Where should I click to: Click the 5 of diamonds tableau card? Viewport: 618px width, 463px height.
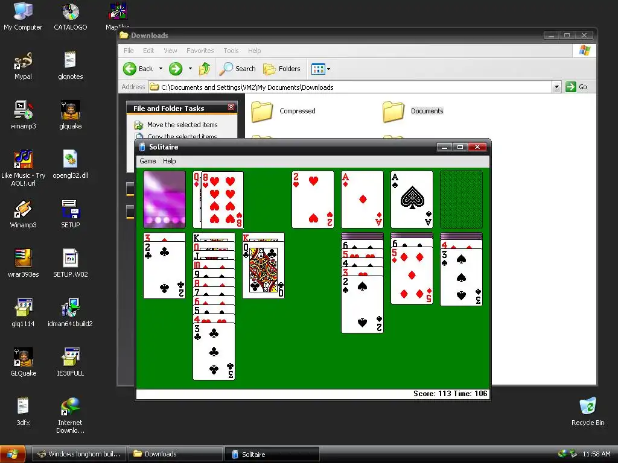[x=412, y=276]
